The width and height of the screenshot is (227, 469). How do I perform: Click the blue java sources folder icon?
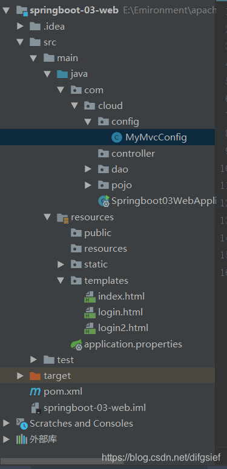(x=62, y=74)
